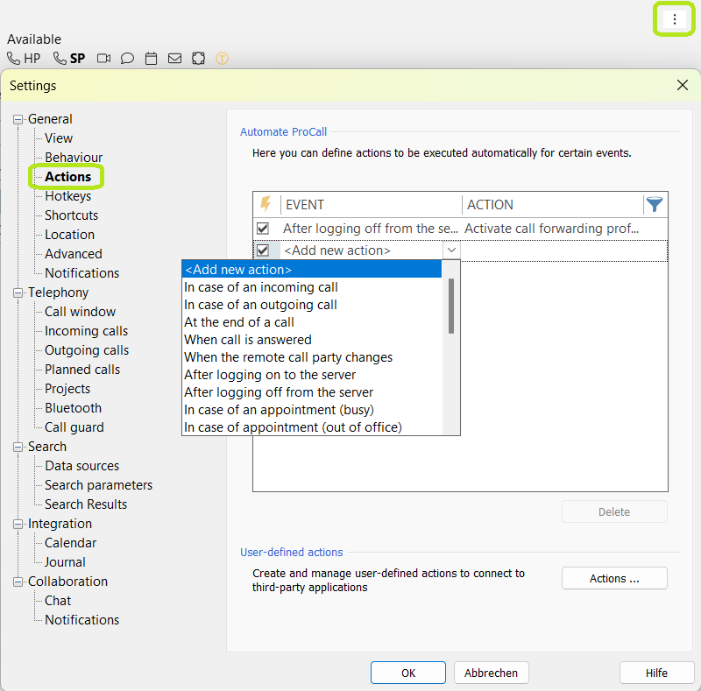This screenshot has height=691, width=701.
Task: Confirm settings with OK button
Action: click(x=407, y=673)
